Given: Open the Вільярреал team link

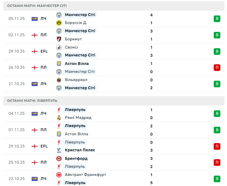Looking at the screenshot, I should 76,80.
